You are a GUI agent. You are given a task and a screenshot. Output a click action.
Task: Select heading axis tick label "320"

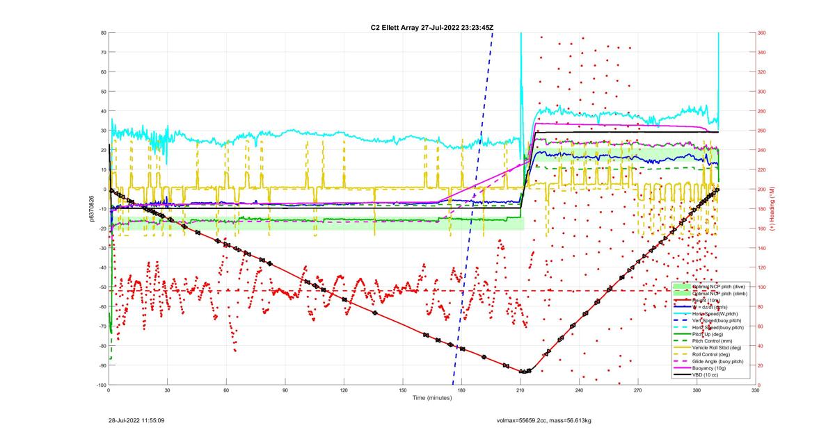tap(763, 72)
